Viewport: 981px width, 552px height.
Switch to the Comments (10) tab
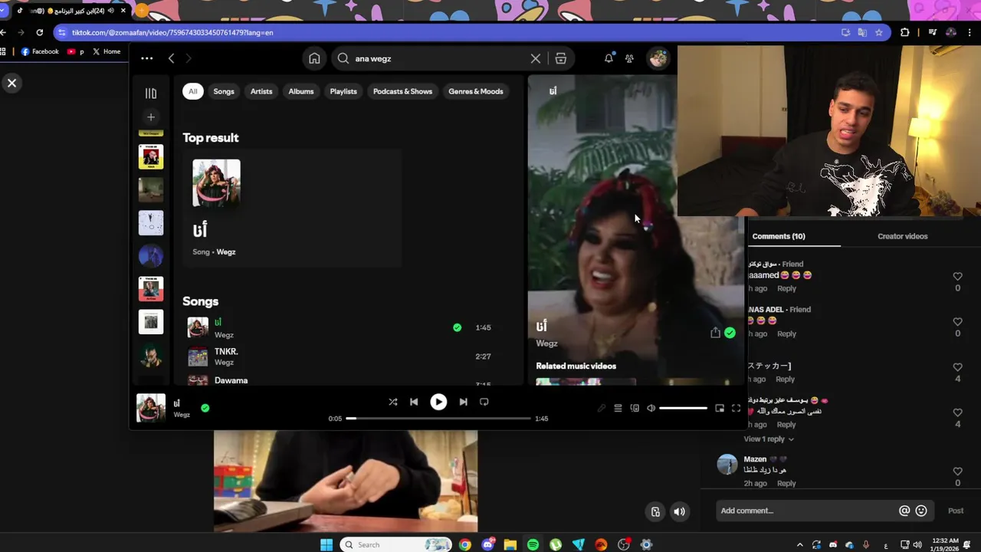pos(779,236)
